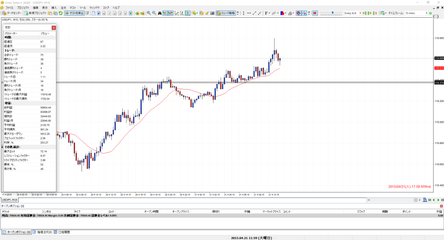Zoom in the chart with magnifier plus
This screenshot has height=240, width=444.
click(149, 13)
